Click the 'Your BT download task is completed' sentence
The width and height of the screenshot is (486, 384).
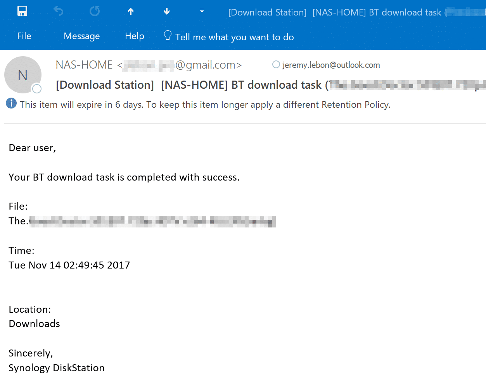(124, 177)
